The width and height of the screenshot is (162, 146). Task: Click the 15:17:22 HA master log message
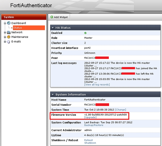tap(117, 64)
